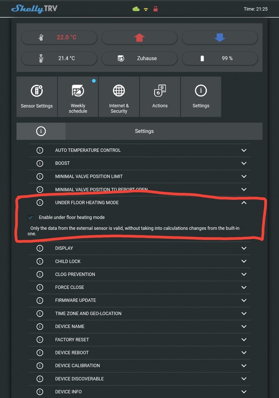279x398 pixels.
Task: Click the red temperature up arrow
Action: (139, 37)
